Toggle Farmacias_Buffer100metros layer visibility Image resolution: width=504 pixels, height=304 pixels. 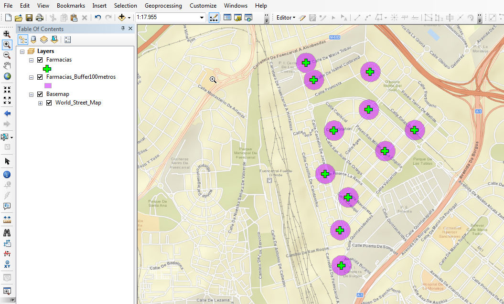(x=40, y=77)
